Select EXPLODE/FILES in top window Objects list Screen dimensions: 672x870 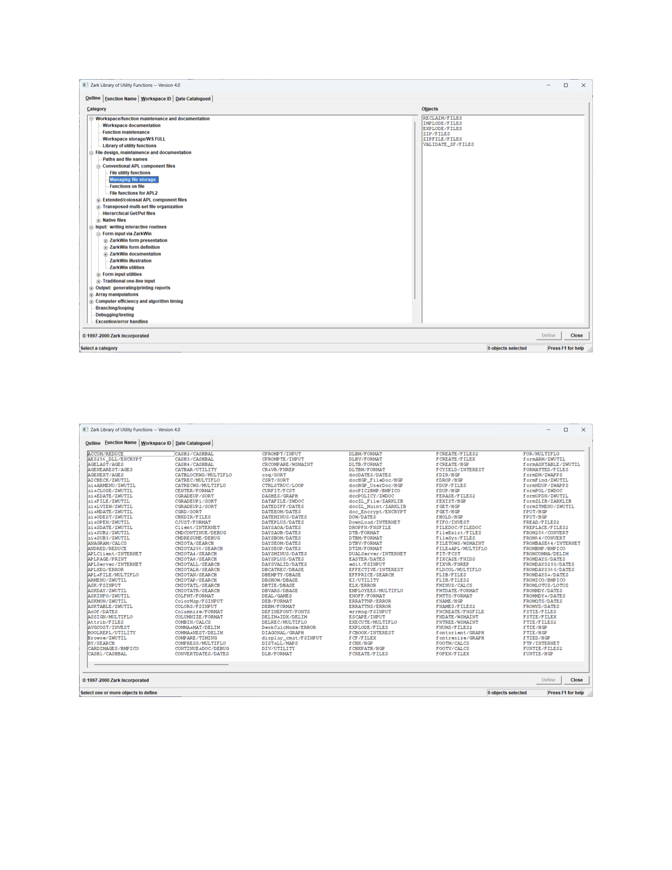coord(443,129)
